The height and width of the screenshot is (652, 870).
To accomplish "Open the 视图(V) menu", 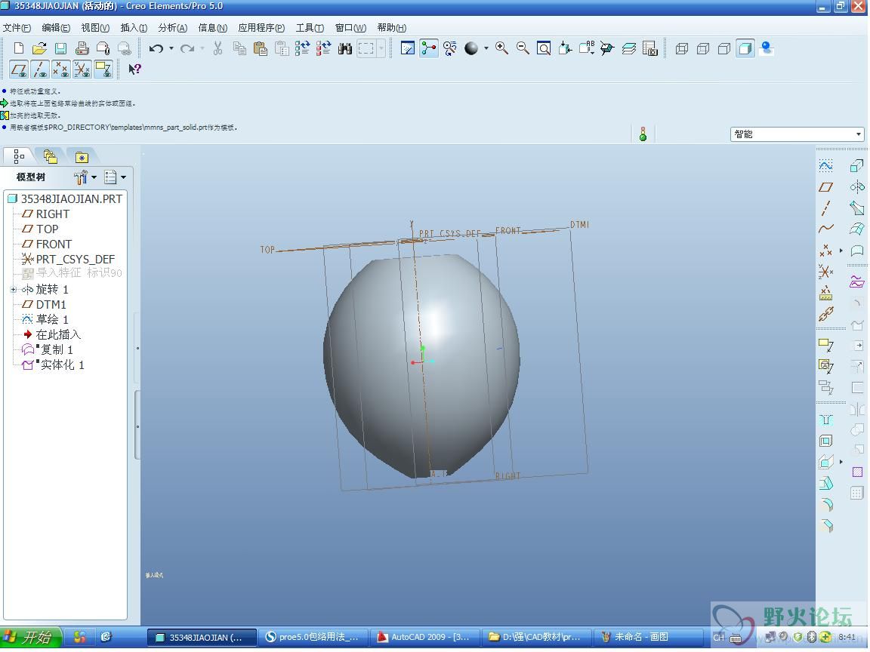I will 95,28.
